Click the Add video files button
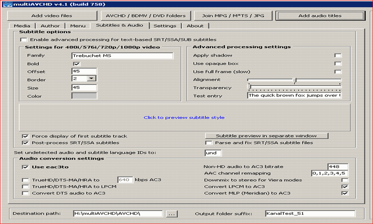Viewport: 373px width, 224px height. (52, 16)
